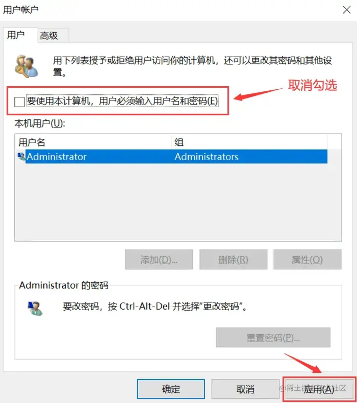Sort by the 用户名 column header

click(x=93, y=142)
